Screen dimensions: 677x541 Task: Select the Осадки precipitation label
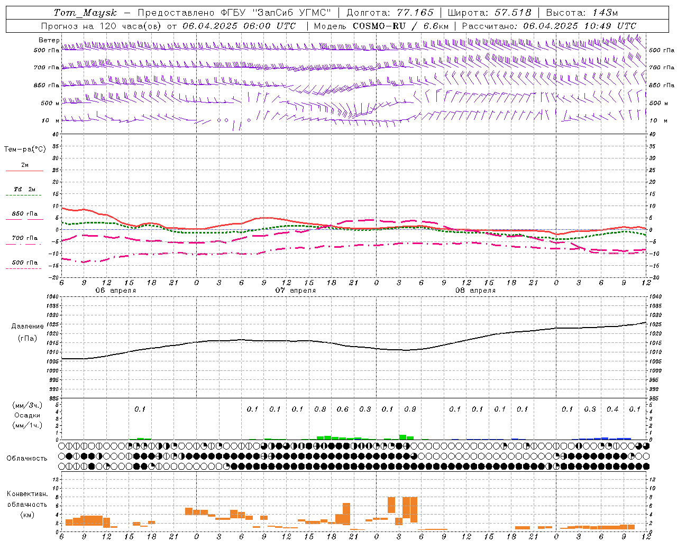coord(27,415)
